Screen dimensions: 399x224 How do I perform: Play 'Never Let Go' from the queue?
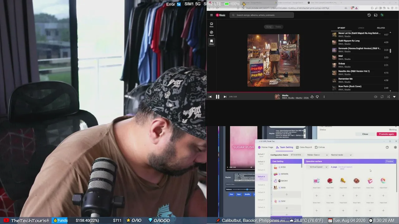click(360, 35)
